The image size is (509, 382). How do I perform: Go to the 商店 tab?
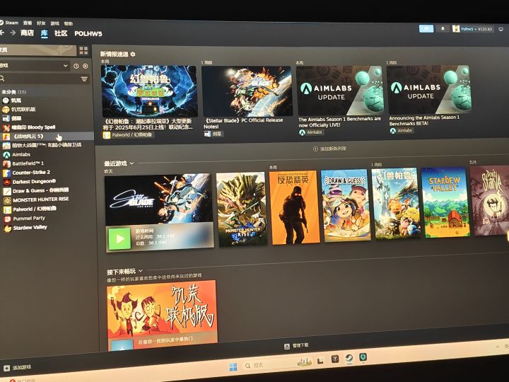28,33
